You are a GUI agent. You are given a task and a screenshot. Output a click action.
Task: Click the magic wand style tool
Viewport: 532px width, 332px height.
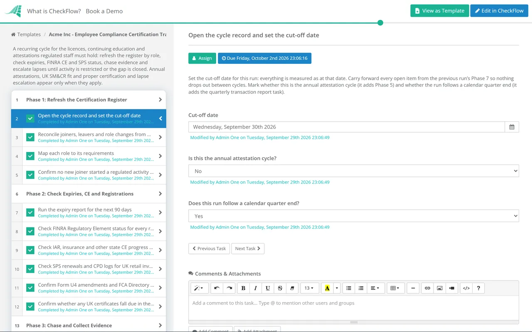[199, 288]
